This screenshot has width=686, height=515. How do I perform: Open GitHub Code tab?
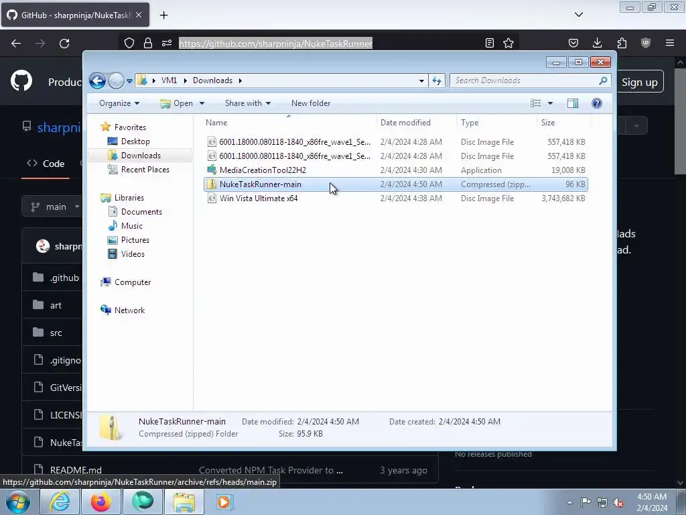46,164
